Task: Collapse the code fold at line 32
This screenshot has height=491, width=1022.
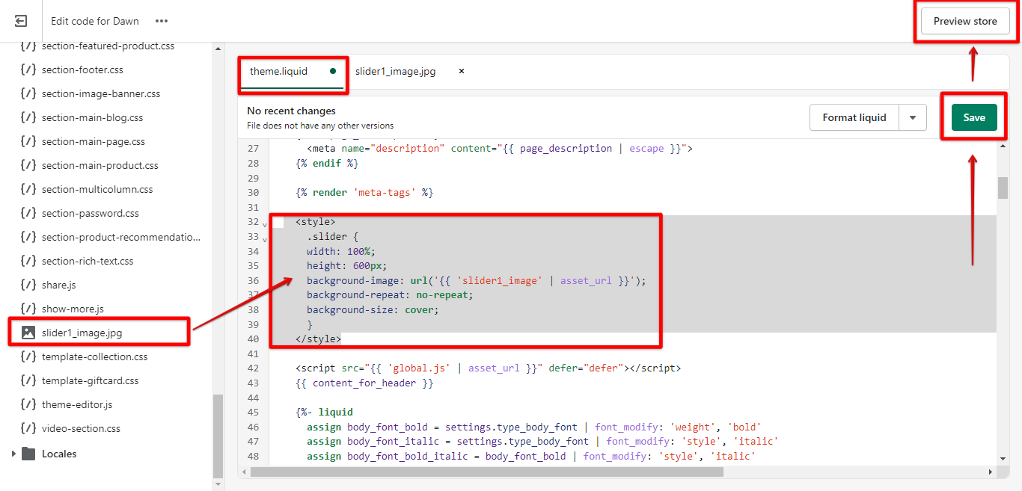Action: tap(265, 223)
